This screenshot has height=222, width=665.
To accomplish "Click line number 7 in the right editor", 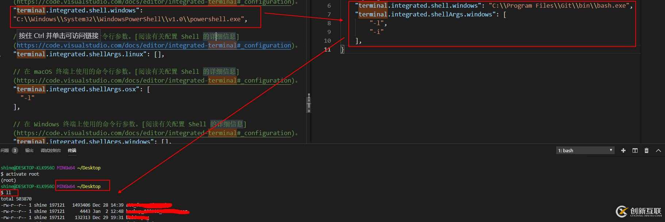I will click(x=329, y=15).
